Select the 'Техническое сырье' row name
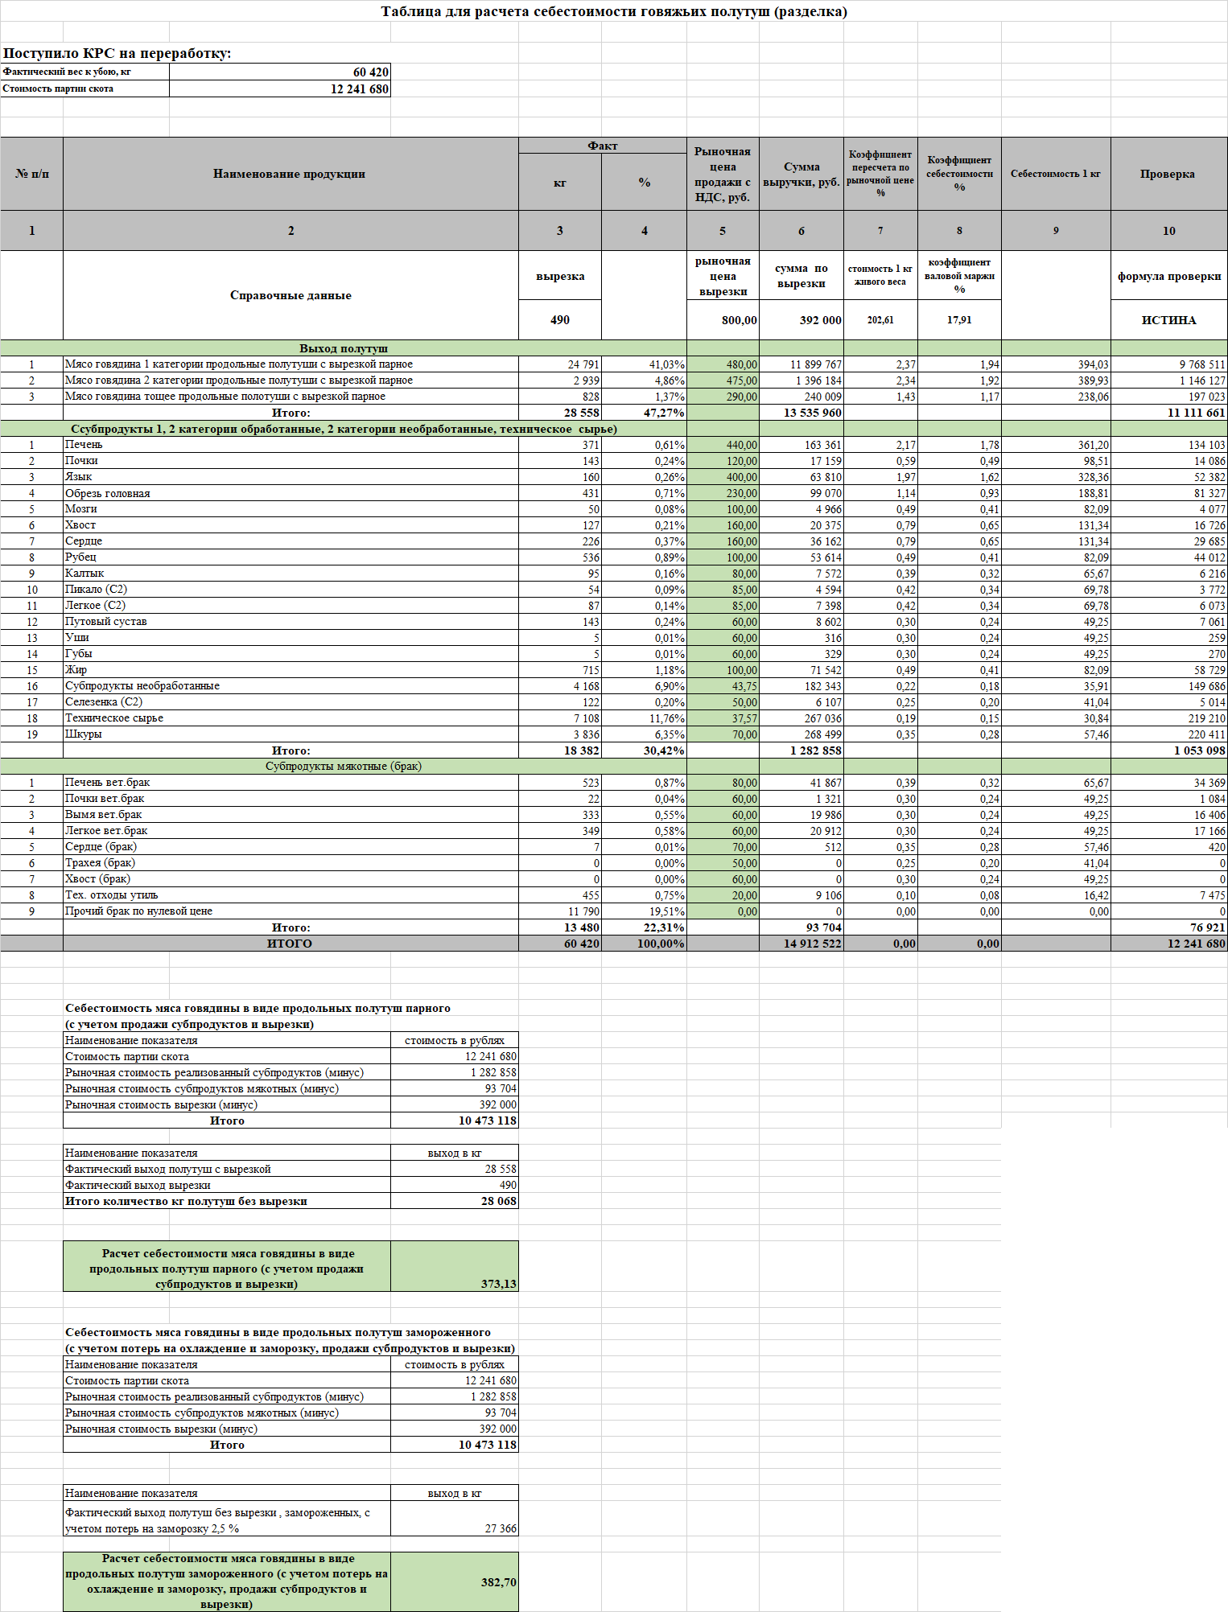Viewport: 1228px width, 1612px height. click(x=290, y=718)
